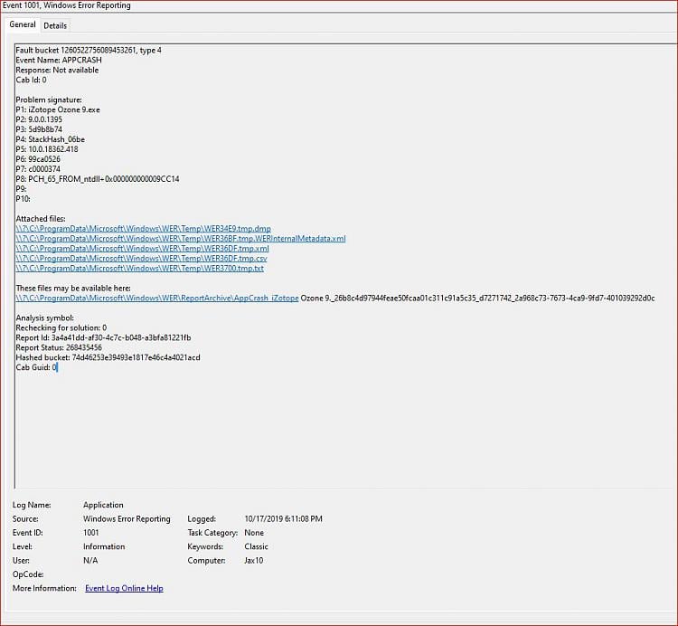
Task: Click the Hashed bucket line
Action: (108, 357)
